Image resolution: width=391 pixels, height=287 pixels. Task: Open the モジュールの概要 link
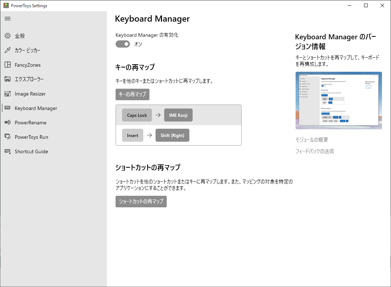pyautogui.click(x=312, y=140)
